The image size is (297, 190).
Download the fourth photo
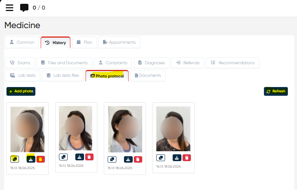coord(177,158)
